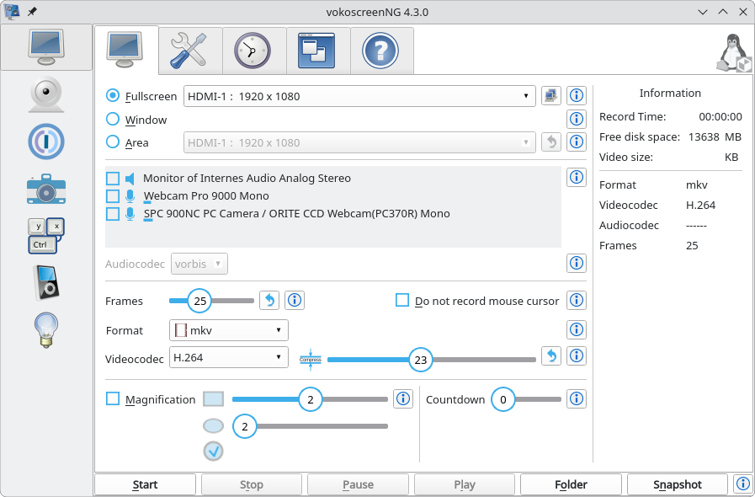Enable the Webcam Pro 9000 Mono audio input
This screenshot has height=497, width=755.
tap(113, 196)
